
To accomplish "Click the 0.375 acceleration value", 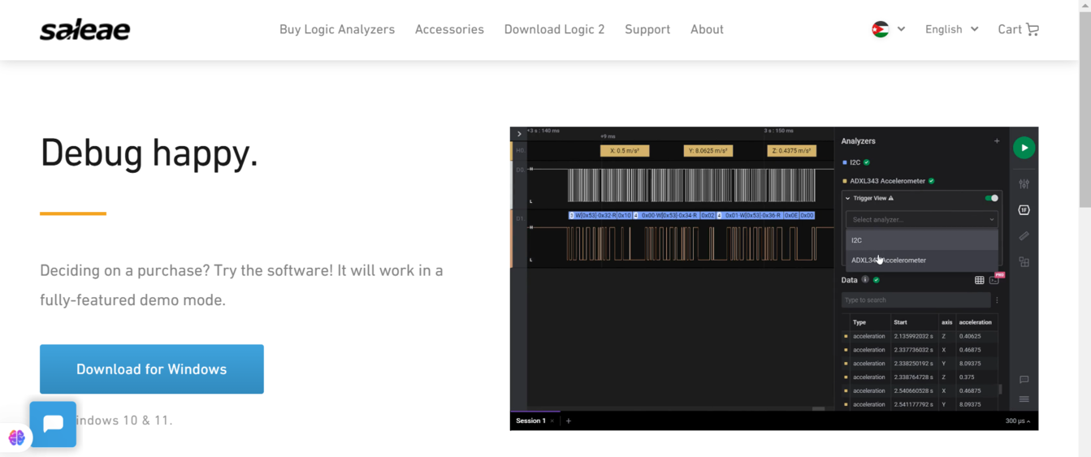I will [x=968, y=377].
